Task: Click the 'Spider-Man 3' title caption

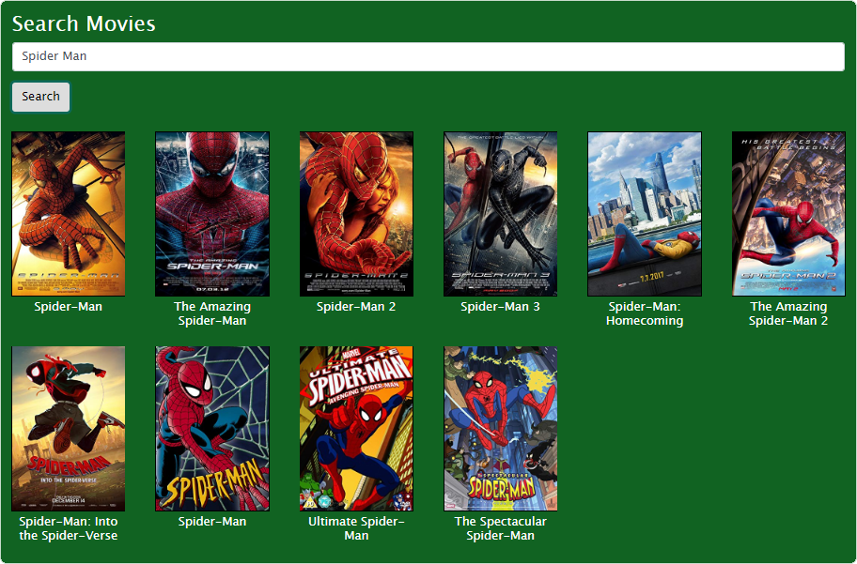Action: click(501, 307)
